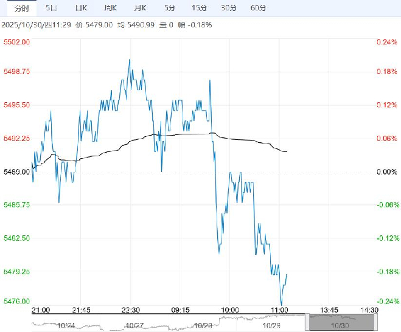Image resolution: width=401 pixels, height=332 pixels.
Task: Choose the 15分 interval tab
Action: (199, 8)
